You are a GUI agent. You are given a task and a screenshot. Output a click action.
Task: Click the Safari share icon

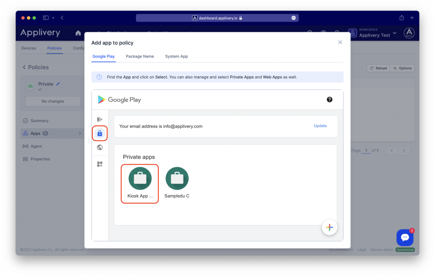[x=401, y=18]
